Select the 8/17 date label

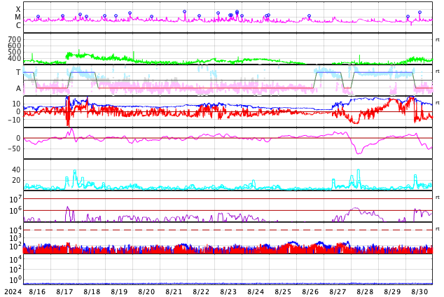64,291
